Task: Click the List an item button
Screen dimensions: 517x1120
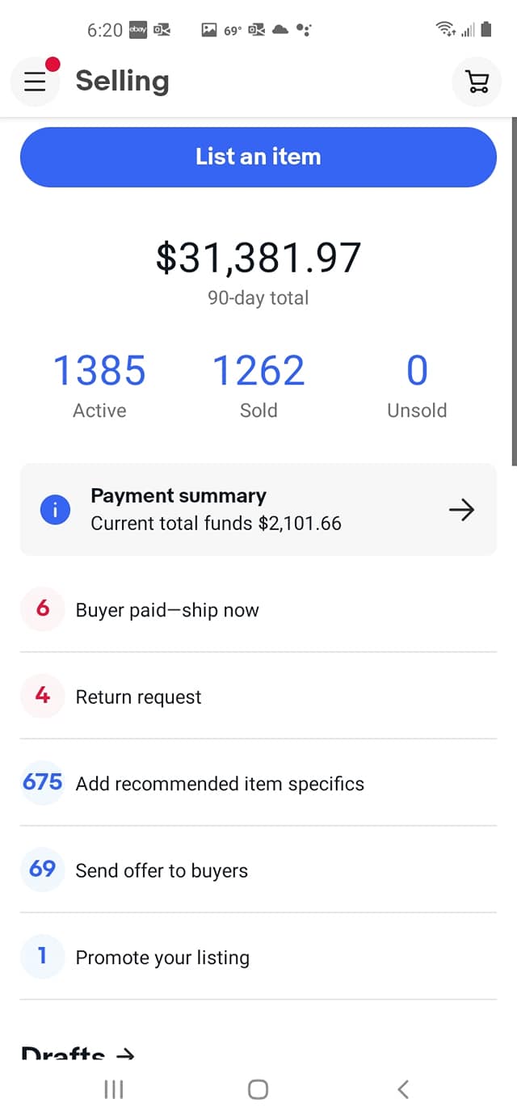Action: tap(258, 157)
